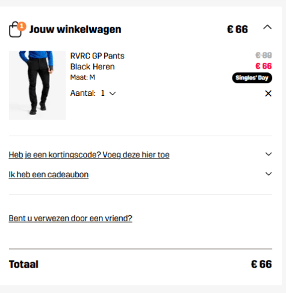This screenshot has width=286, height=293.
Task: Click the red sale price € 66
Action: pos(264,66)
